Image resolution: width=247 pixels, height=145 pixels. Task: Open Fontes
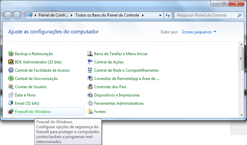pyautogui.click(x=100, y=111)
